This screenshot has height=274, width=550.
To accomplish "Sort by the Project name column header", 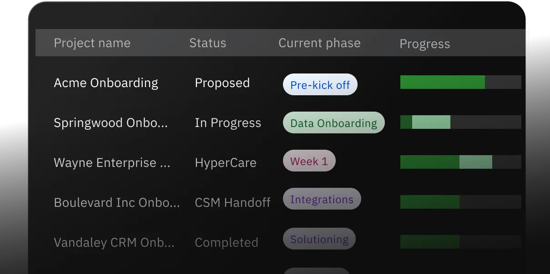I will (92, 43).
